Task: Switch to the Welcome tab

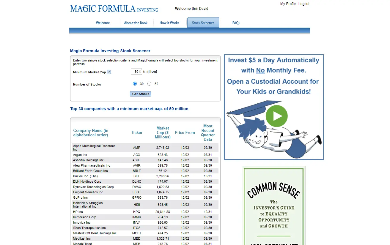Action: coord(103,23)
